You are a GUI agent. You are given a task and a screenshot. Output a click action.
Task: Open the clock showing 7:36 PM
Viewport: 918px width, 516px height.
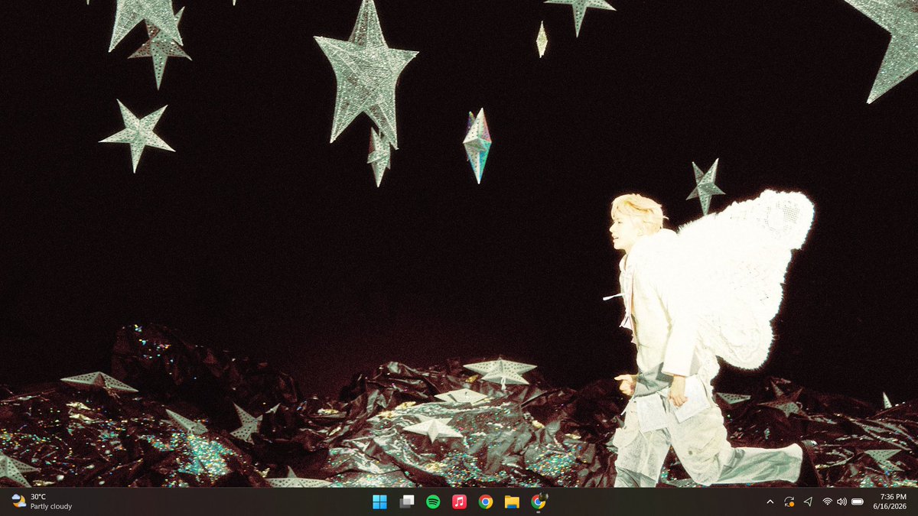(894, 496)
